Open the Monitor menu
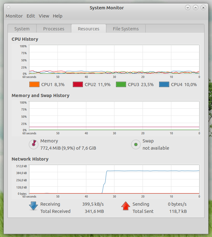The height and width of the screenshot is (237, 212). tap(14, 16)
